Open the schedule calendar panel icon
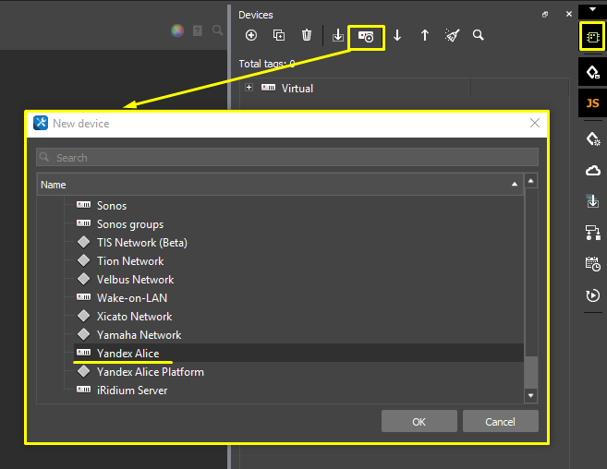The image size is (607, 469). pos(592,264)
